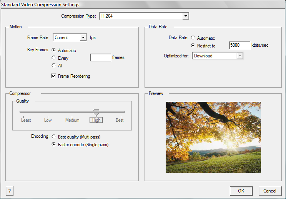The height and width of the screenshot is (199, 286).
Task: Click the quality slider thumb
Action: 96,113
